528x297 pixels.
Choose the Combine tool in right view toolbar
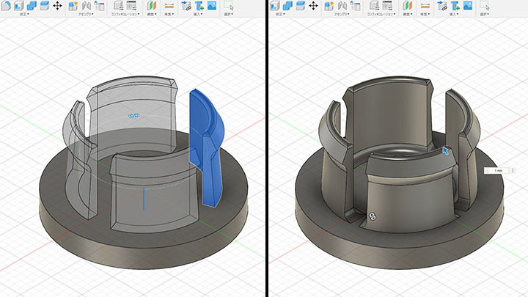point(287,5)
